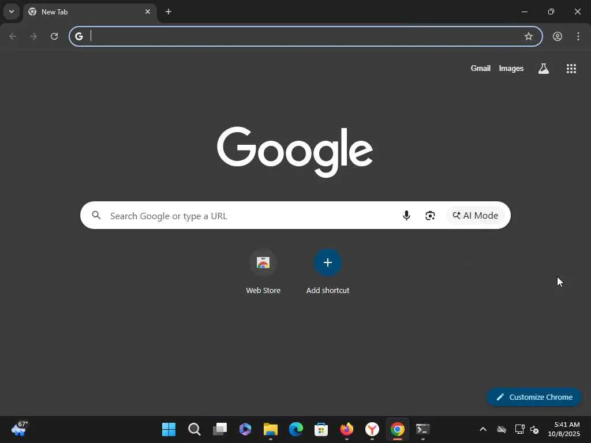
Task: Click the Google G icon in address bar
Action: pos(78,36)
